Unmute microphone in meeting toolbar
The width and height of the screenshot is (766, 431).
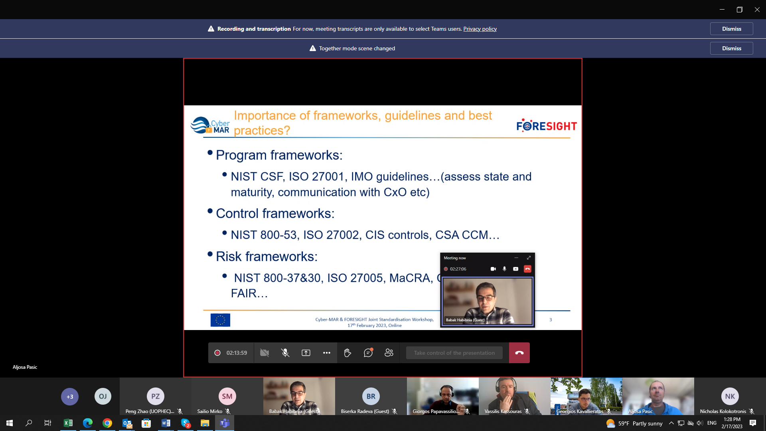285,353
